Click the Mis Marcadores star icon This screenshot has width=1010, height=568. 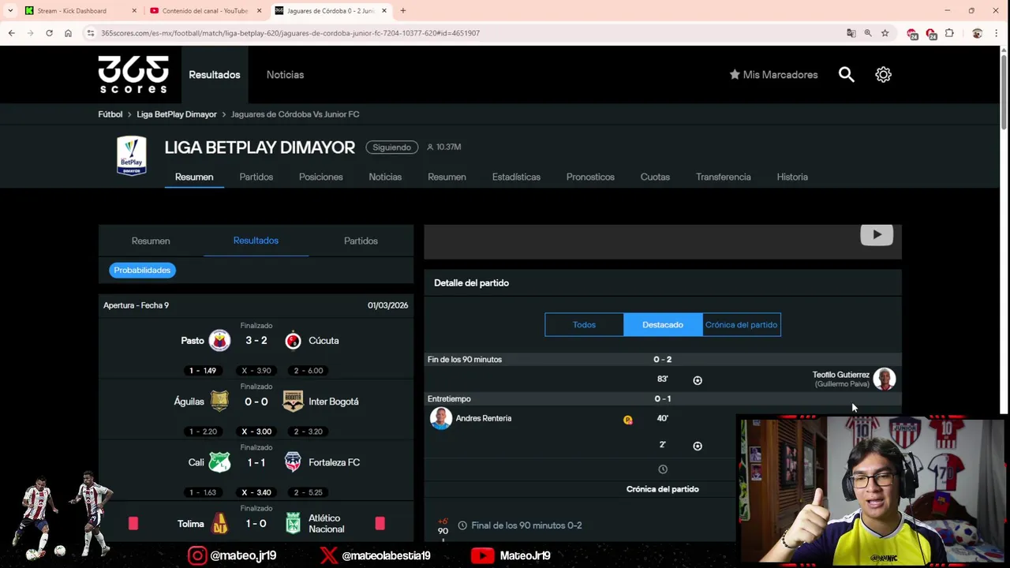pos(735,74)
